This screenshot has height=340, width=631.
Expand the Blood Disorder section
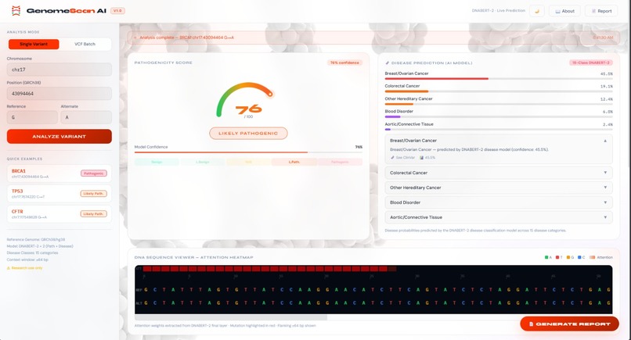499,202
